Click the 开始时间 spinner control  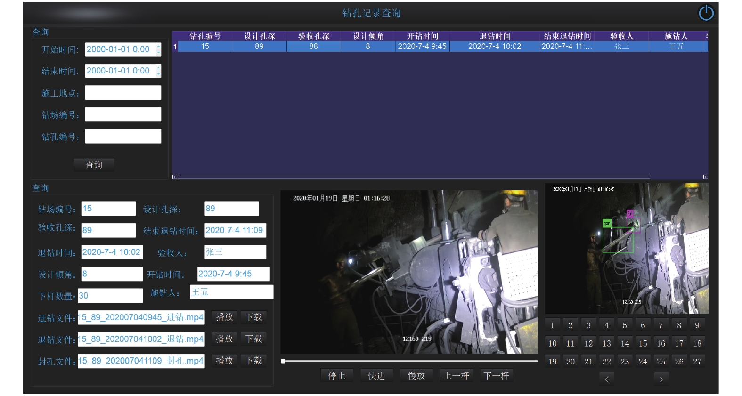click(x=159, y=49)
